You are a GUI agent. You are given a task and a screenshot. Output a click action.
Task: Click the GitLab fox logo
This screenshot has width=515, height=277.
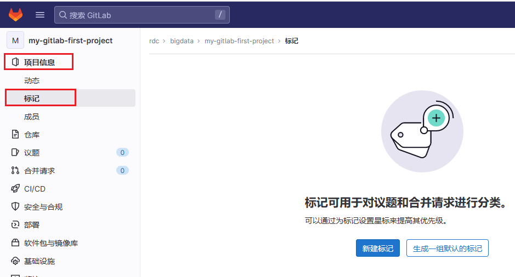point(15,15)
